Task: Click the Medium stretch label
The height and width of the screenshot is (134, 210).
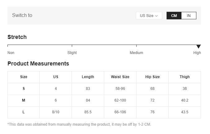Action: click(136, 53)
